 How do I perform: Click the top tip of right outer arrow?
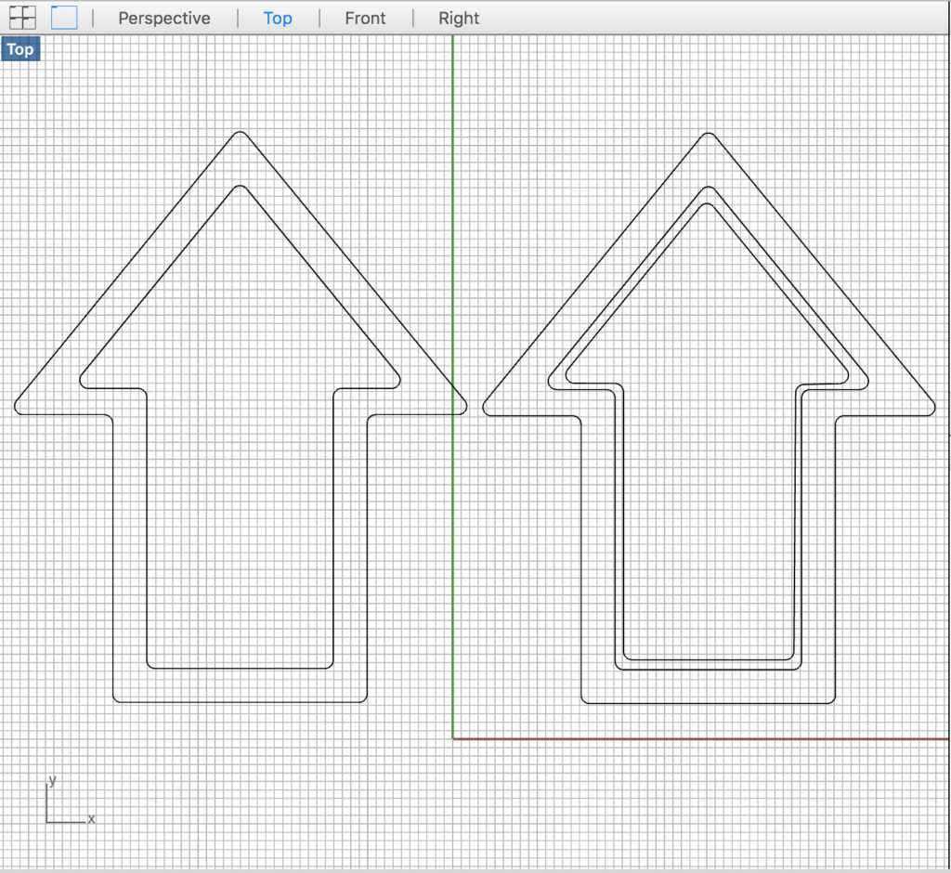(x=709, y=134)
